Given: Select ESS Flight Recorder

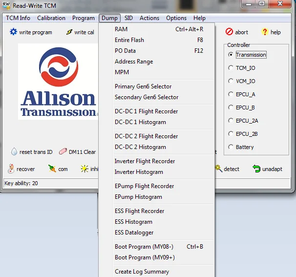Looking at the screenshot, I should (x=157, y=211).
